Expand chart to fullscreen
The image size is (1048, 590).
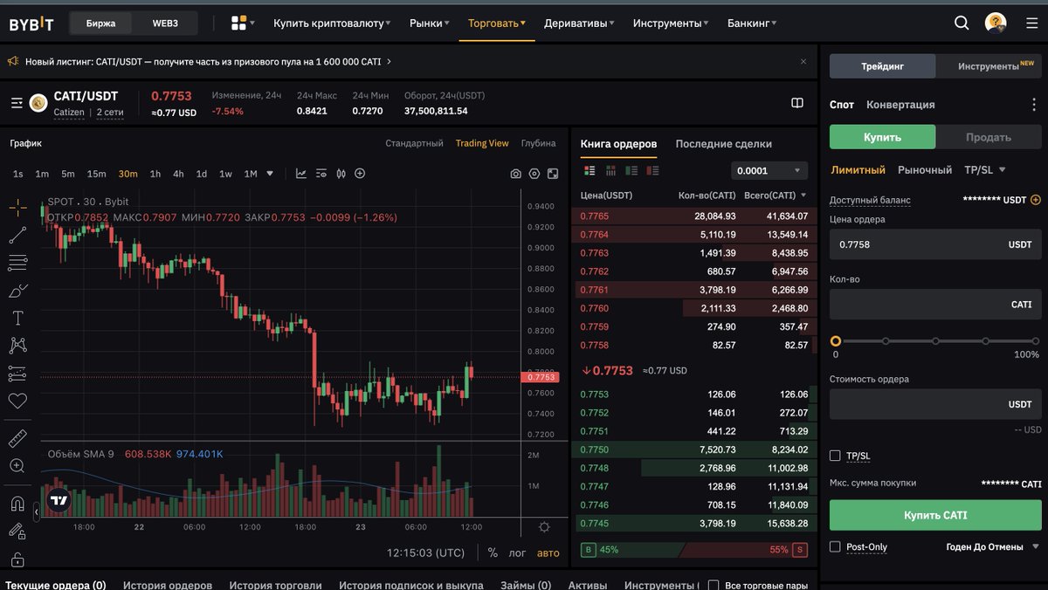coord(553,174)
